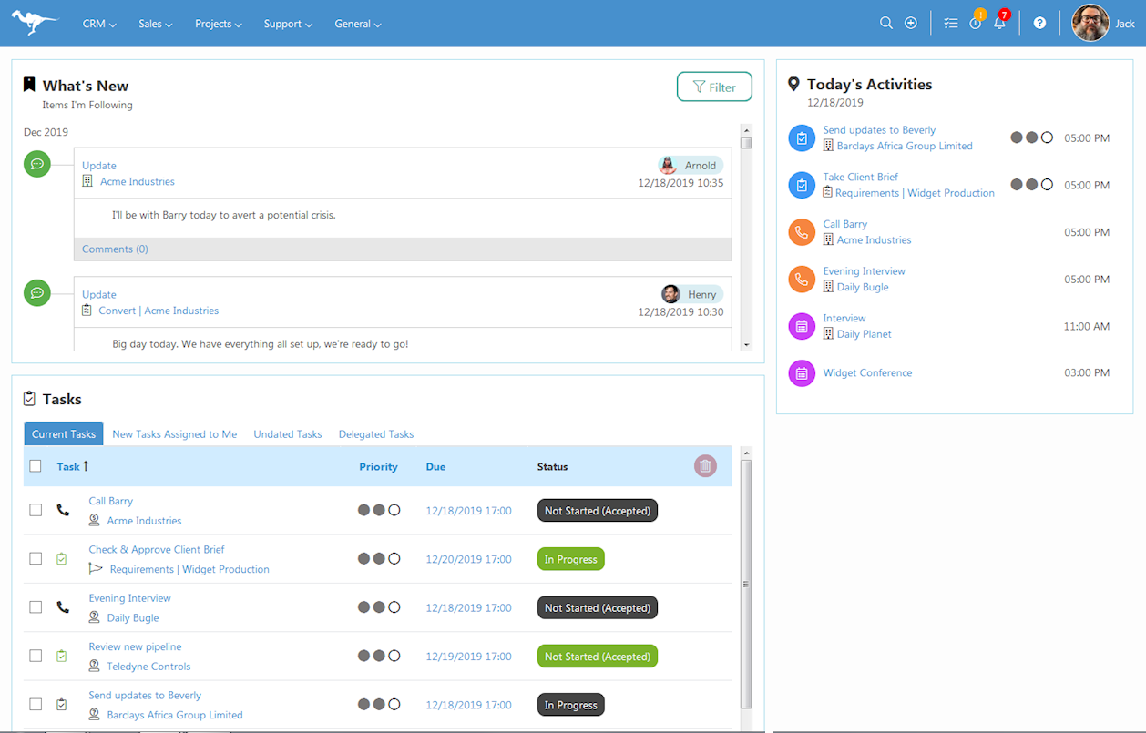Sort tasks by Due column
Image resolution: width=1146 pixels, height=733 pixels.
tap(435, 466)
